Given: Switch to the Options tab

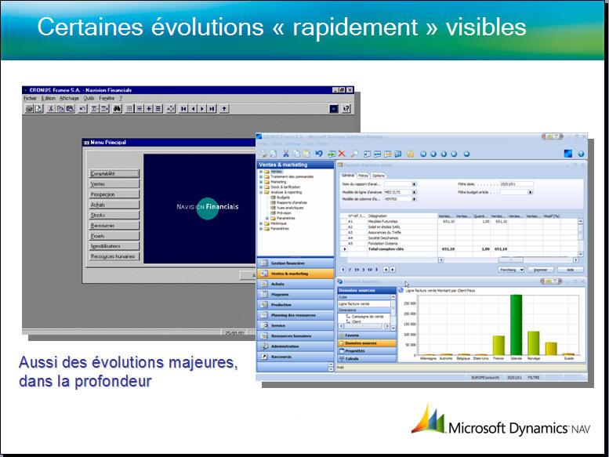Looking at the screenshot, I should click(x=379, y=176).
